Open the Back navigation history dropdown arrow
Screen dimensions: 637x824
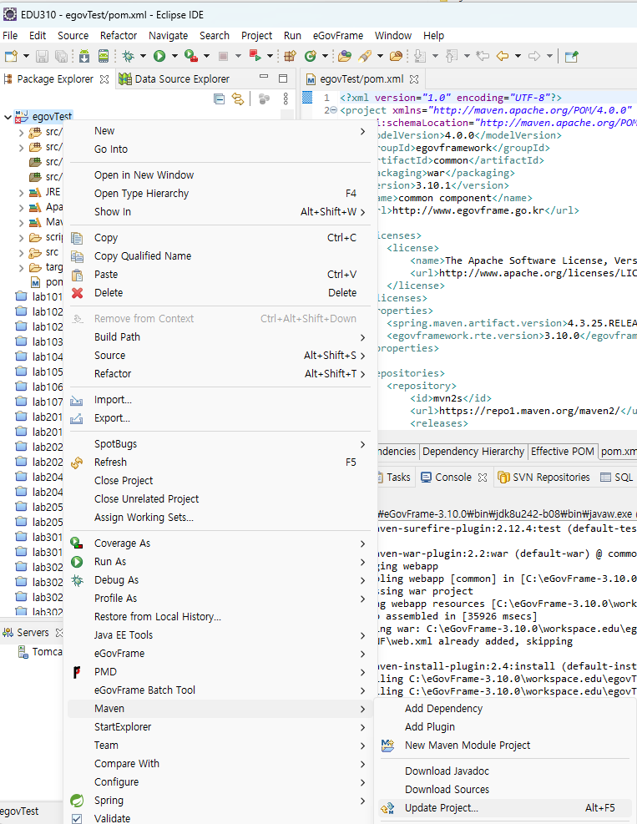517,56
